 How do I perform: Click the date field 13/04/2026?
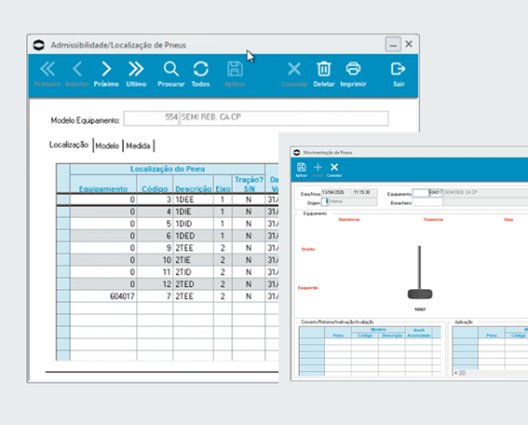coord(336,193)
